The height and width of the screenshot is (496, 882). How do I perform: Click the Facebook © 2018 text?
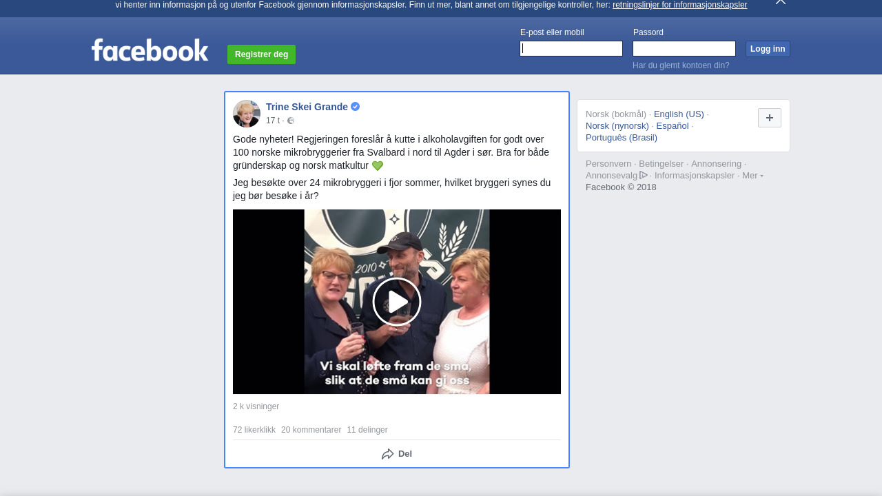[621, 187]
